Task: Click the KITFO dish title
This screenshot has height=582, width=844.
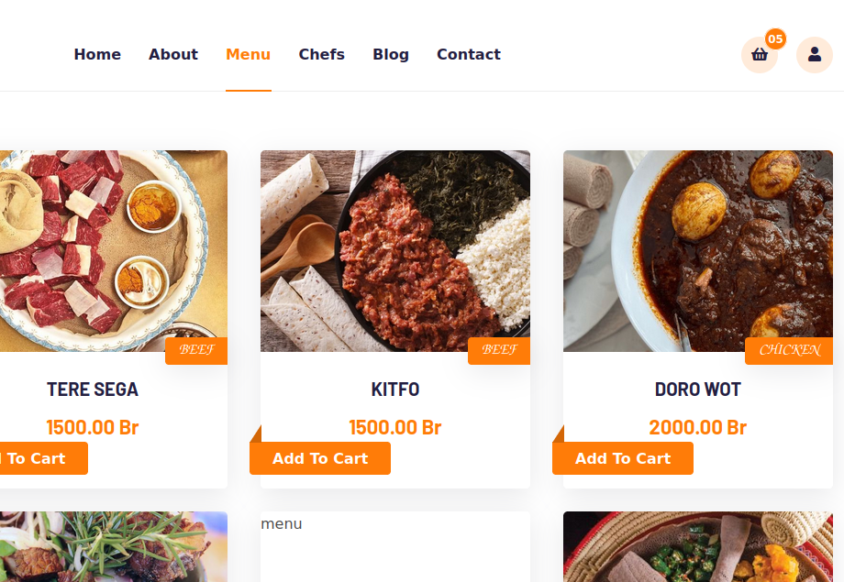Action: [x=395, y=390]
